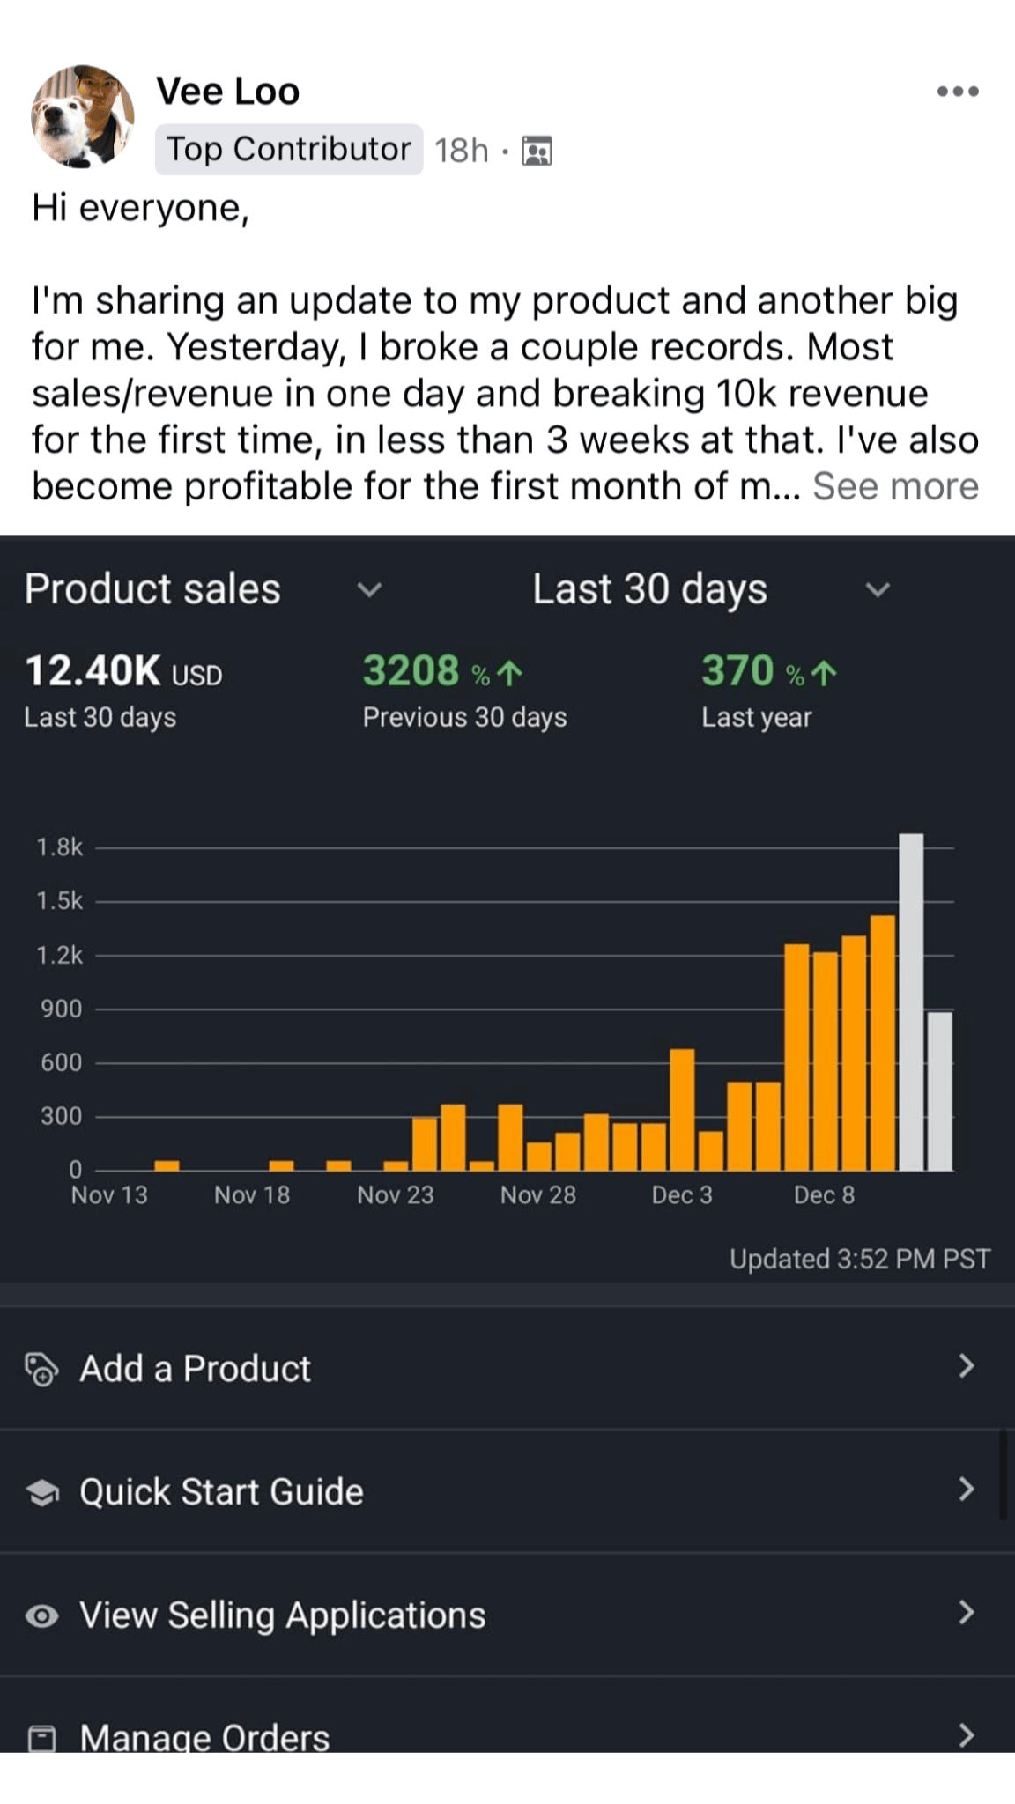This screenshot has width=1015, height=1804.
Task: Click the Quick Start Guide graduation cap icon
Action: coord(41,1492)
